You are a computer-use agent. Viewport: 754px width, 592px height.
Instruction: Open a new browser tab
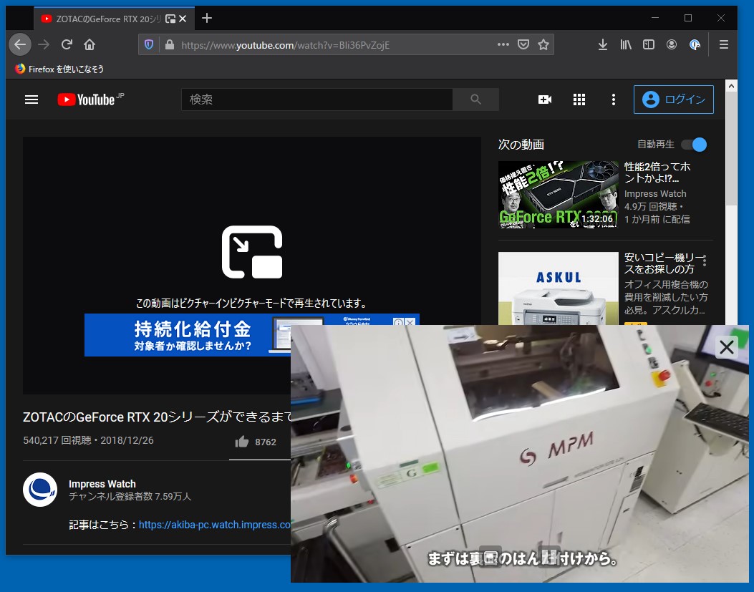(206, 19)
